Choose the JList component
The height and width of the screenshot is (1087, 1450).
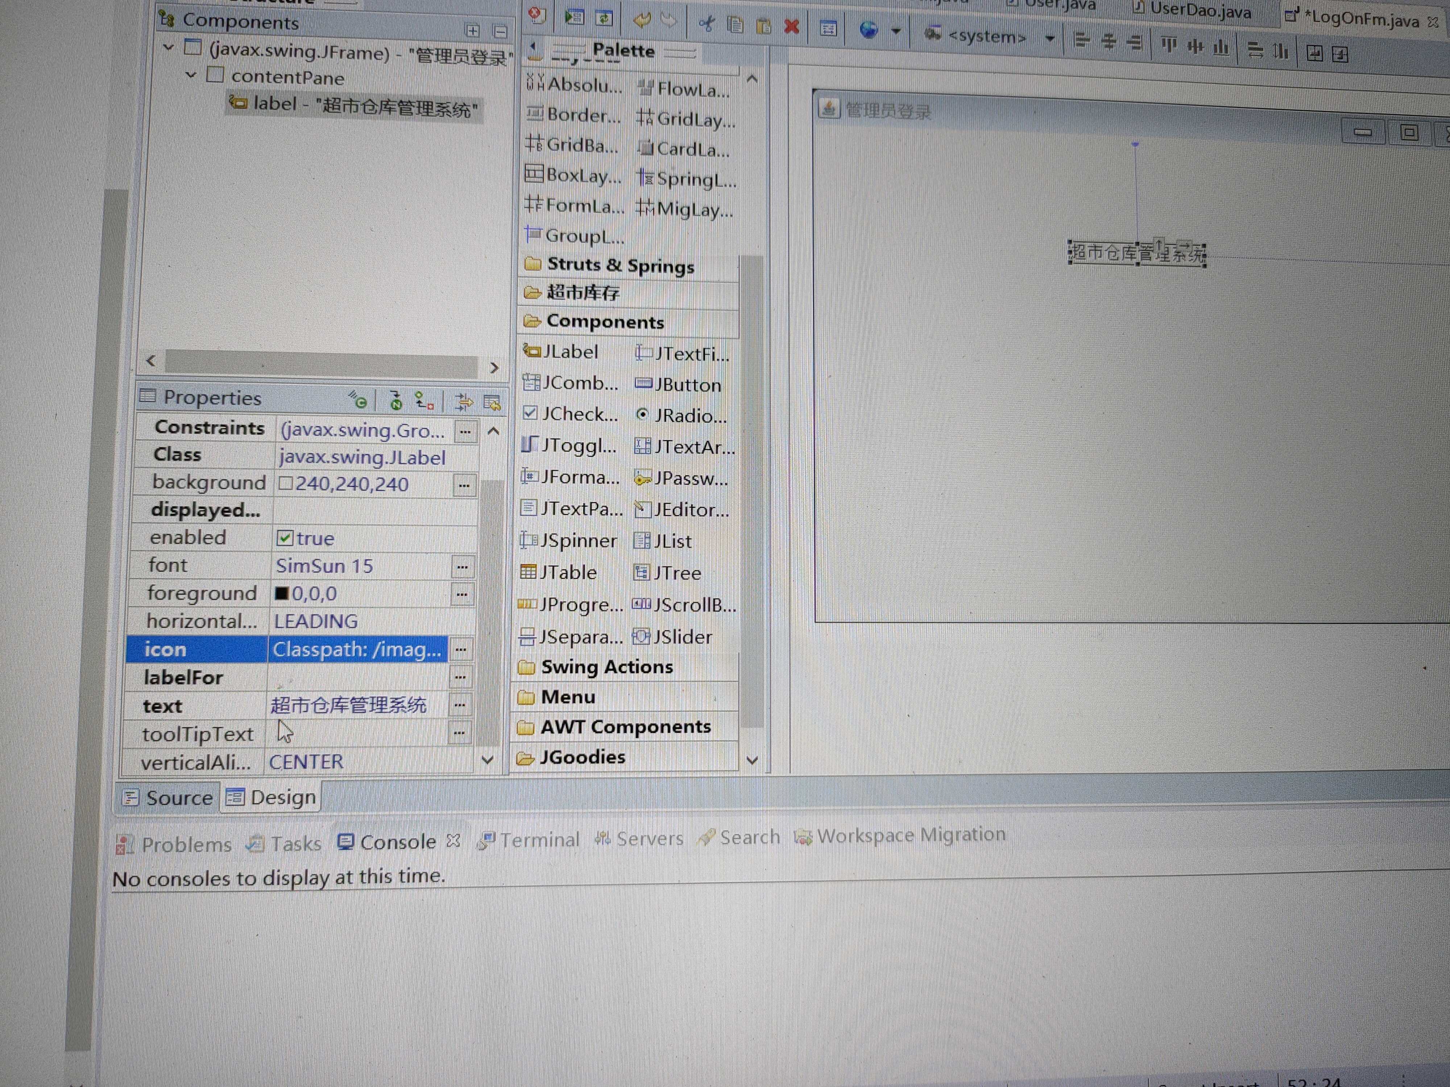click(x=663, y=541)
